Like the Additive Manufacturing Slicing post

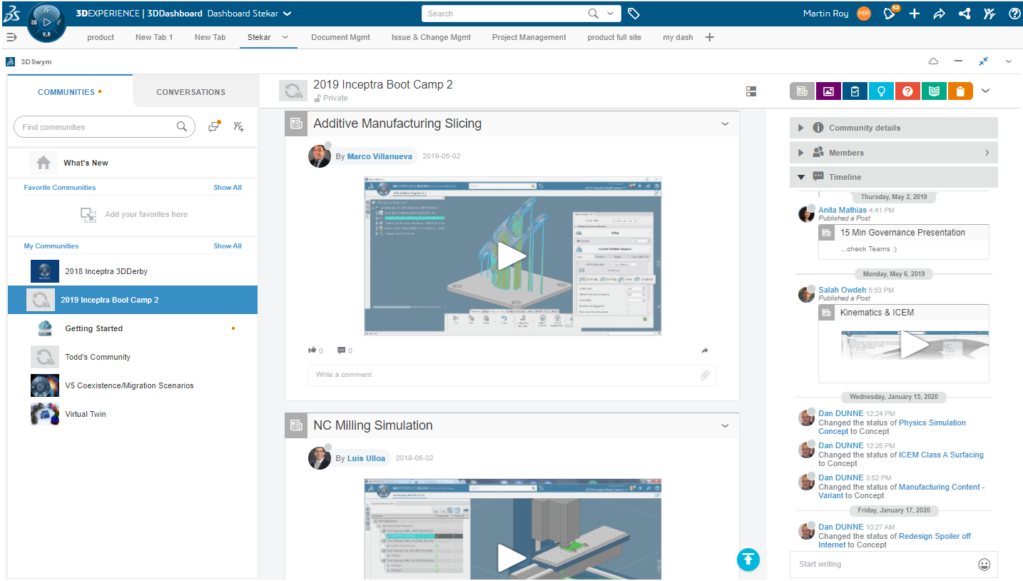(x=312, y=350)
